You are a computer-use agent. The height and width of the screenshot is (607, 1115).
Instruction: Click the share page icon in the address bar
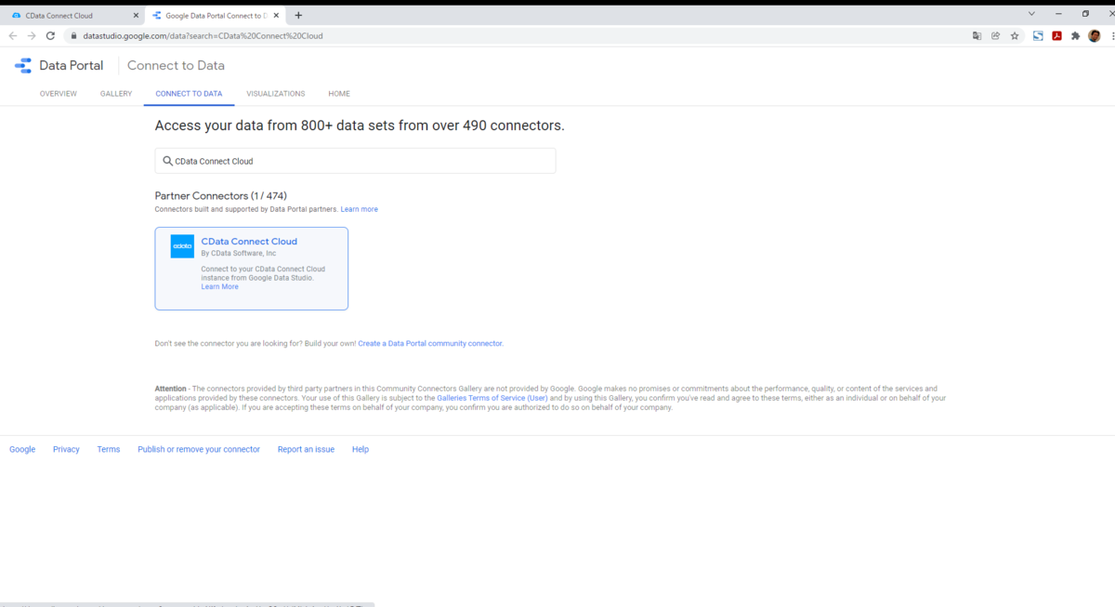995,35
